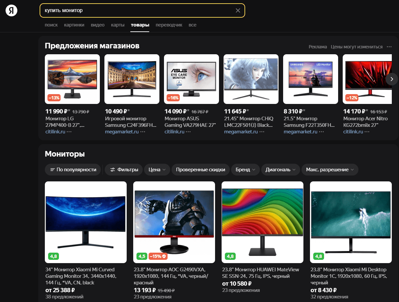This screenshot has height=302, width=399.
Task: Open the three-dot menu for Samsung C24F396FH offer
Action: [143, 132]
